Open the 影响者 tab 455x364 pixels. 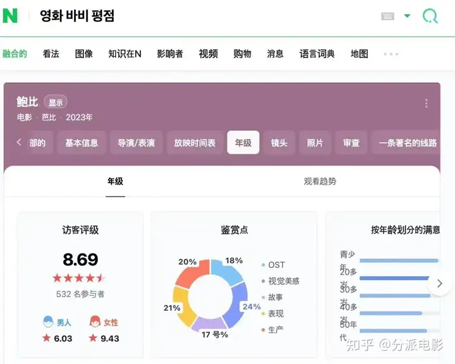[x=170, y=54]
